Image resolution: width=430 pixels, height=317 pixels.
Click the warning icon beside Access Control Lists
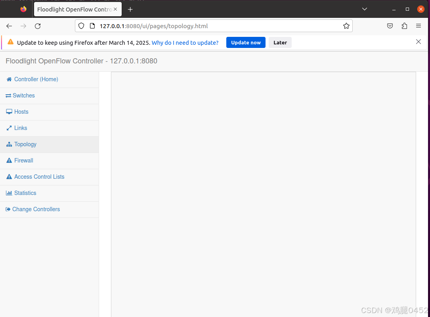click(x=9, y=177)
